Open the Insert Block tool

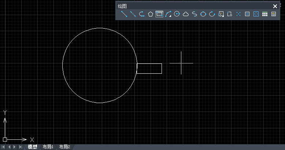point(221,14)
